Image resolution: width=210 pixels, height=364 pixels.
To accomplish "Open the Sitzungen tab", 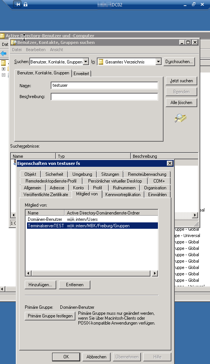I will [110, 174].
